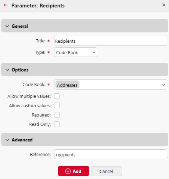Open the Type dropdown

(x=76, y=52)
